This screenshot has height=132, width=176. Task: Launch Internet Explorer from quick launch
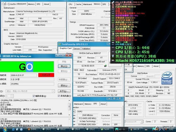pyautogui.click(x=13, y=129)
